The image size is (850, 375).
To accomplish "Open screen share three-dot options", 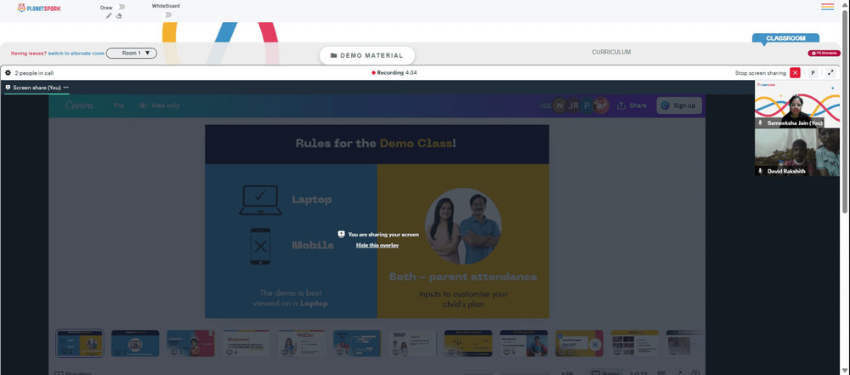I will click(x=66, y=88).
